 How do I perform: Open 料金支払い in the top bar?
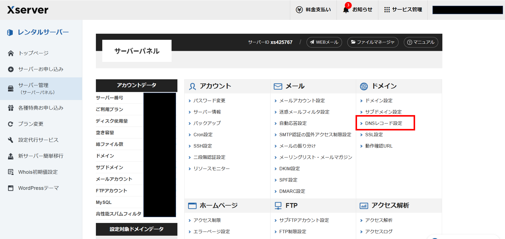pyautogui.click(x=313, y=10)
